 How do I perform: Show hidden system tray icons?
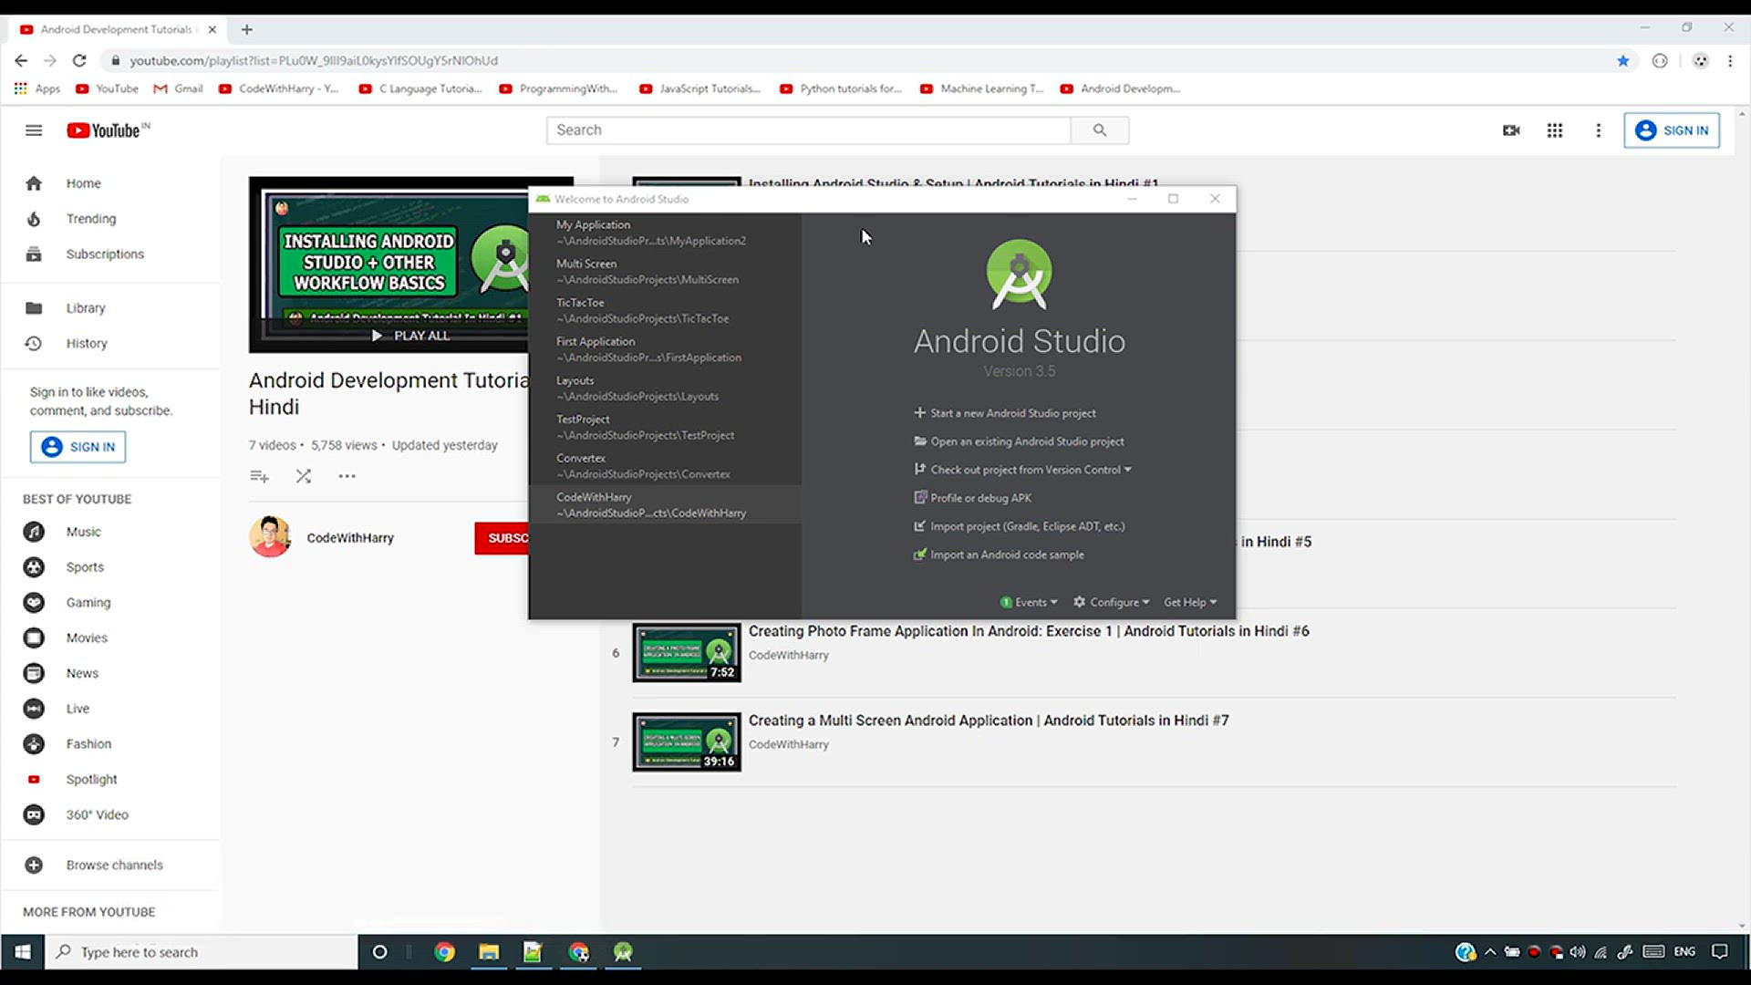(x=1490, y=952)
